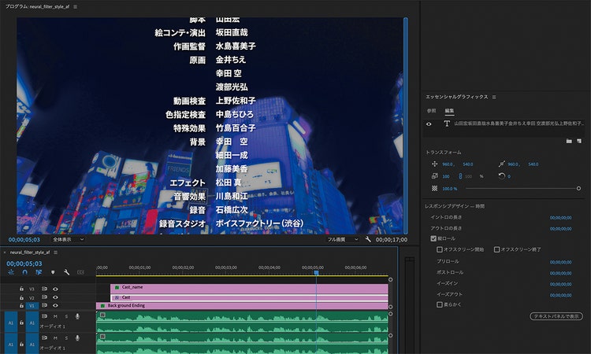Click the Program monitor vertical scrollbar

point(406,126)
